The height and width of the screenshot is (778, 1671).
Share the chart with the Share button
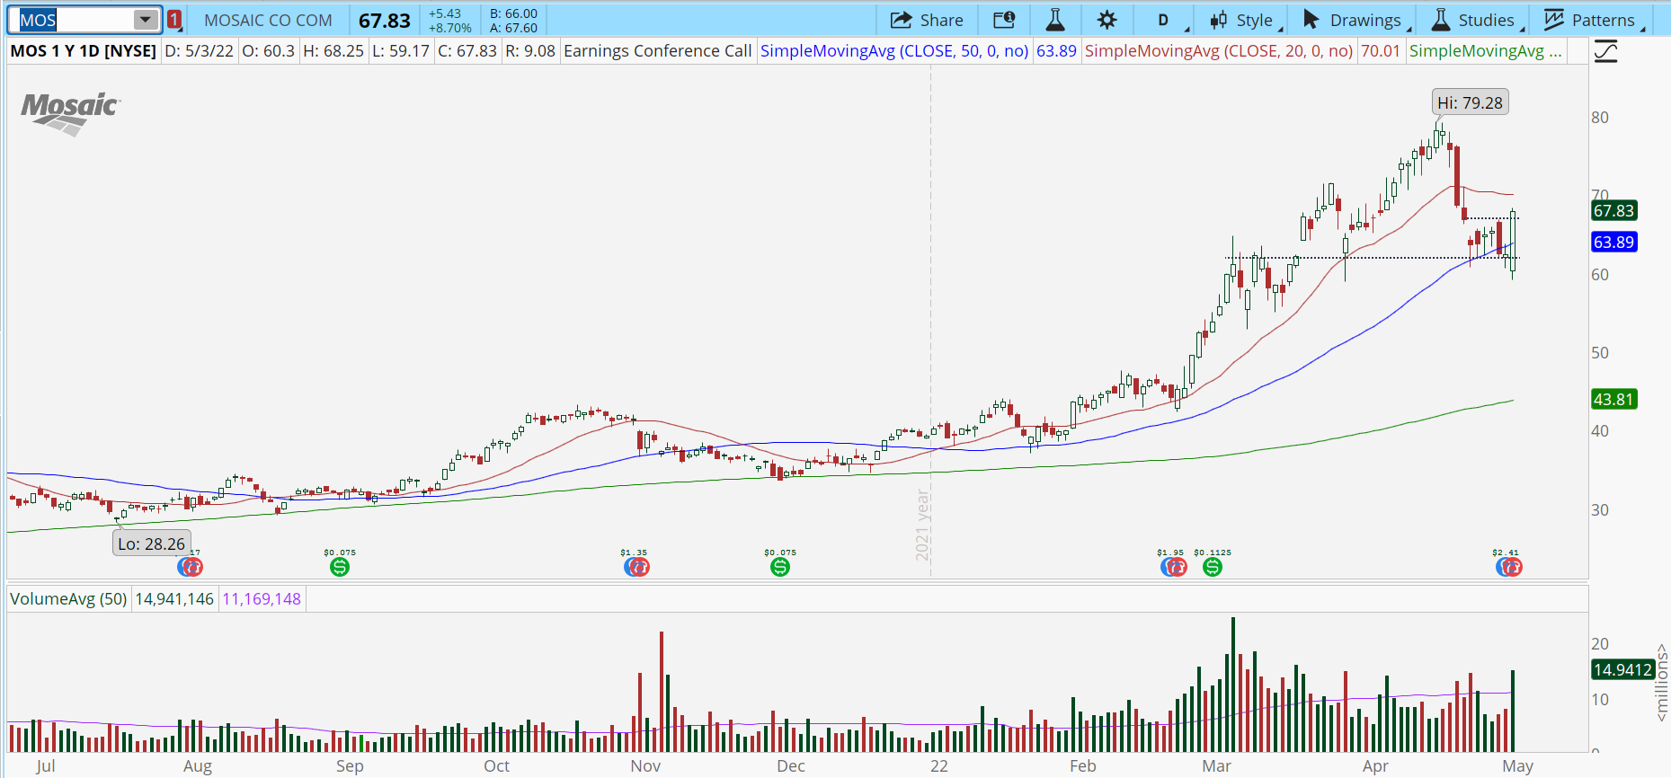(927, 20)
